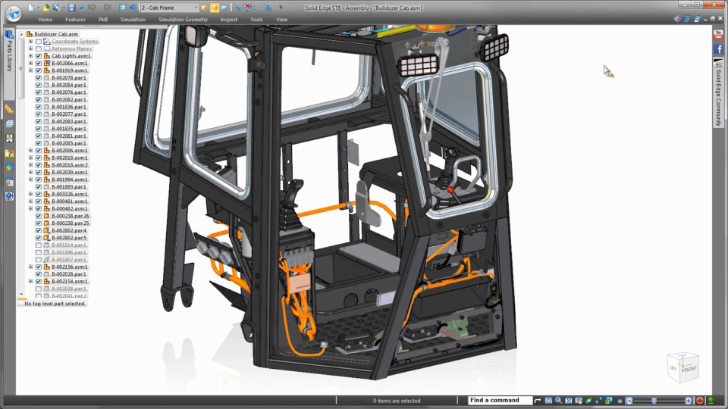Click the Solid Edge application button
The width and height of the screenshot is (728, 409).
13,11
